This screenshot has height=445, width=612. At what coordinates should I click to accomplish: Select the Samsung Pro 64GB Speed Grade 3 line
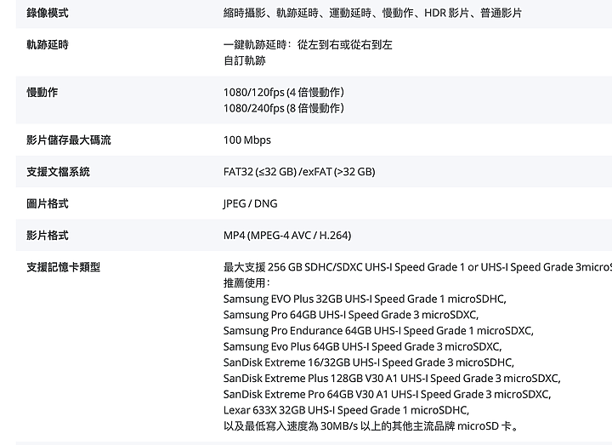click(351, 315)
